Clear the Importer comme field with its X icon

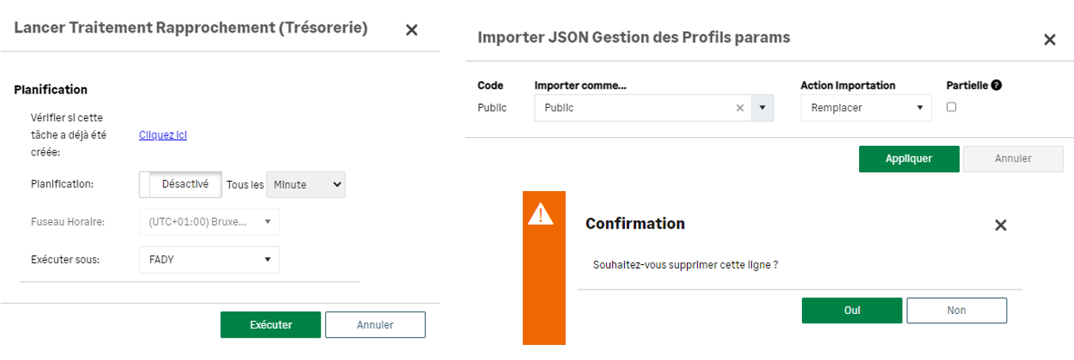[x=740, y=108]
